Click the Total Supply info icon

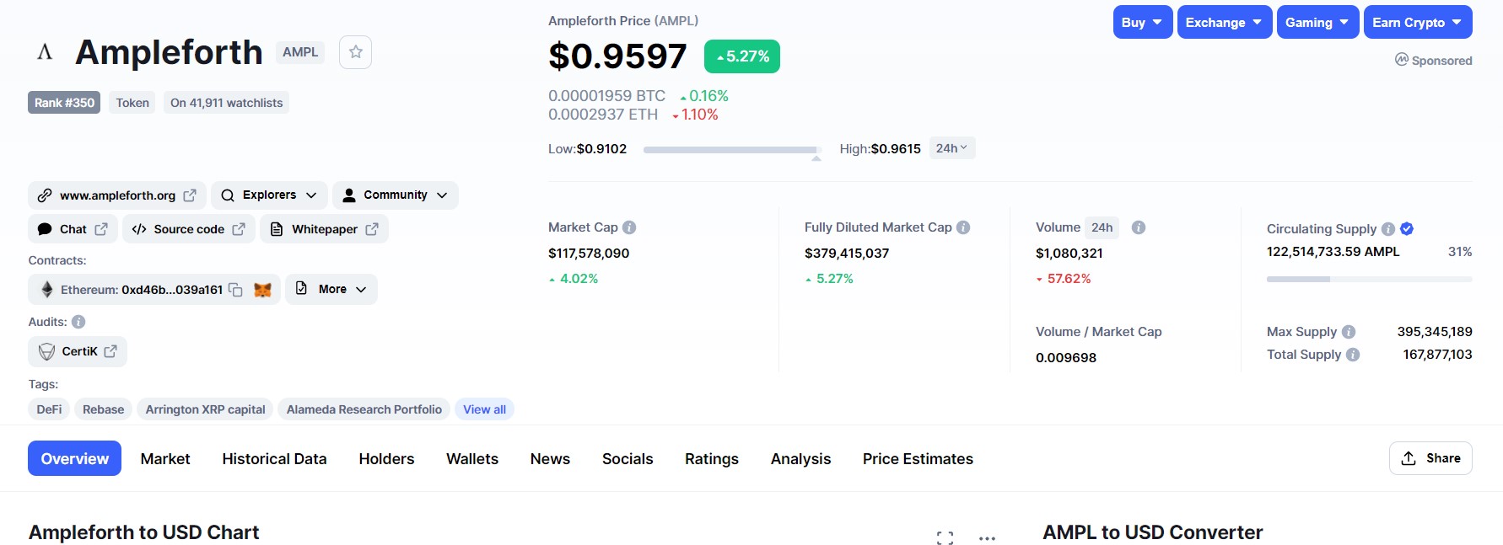pos(1353,355)
